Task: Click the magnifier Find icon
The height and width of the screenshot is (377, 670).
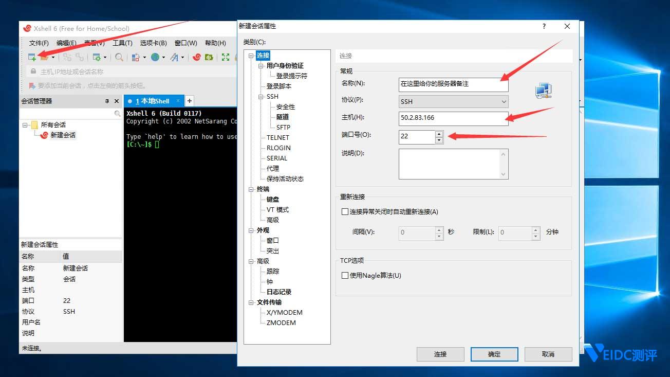Action: [x=119, y=58]
